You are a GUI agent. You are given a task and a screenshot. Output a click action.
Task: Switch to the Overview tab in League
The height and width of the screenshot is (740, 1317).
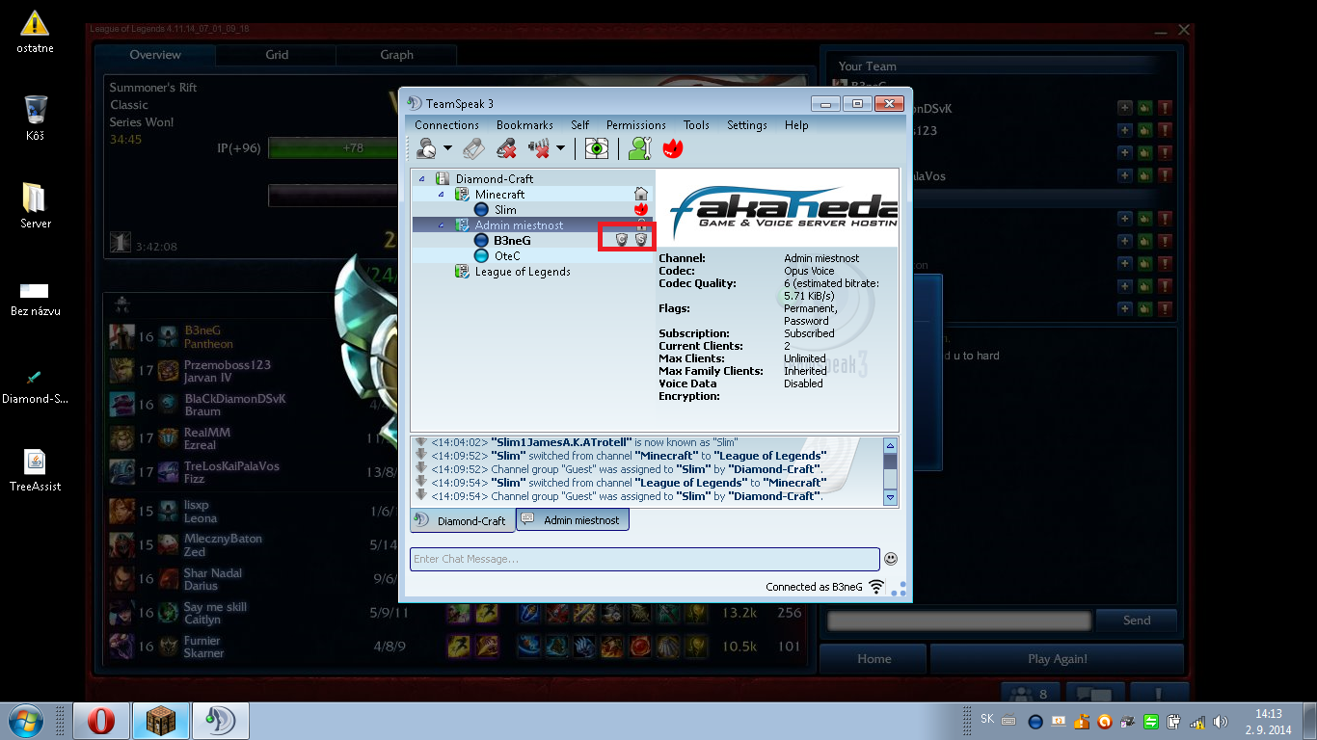(x=155, y=55)
